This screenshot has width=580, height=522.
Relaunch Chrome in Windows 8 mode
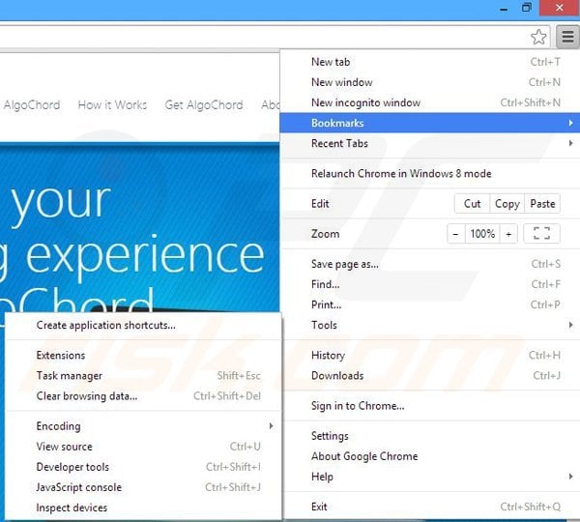430,173
